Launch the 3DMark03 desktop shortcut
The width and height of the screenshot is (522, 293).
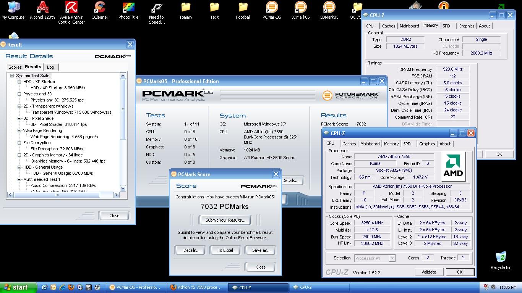click(329, 10)
